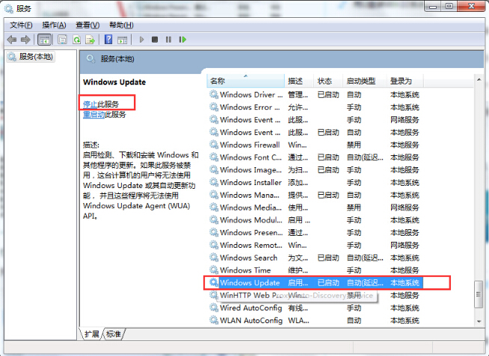The width and height of the screenshot is (489, 356).
Task: Select the Windows Firewall service row
Action: point(250,145)
